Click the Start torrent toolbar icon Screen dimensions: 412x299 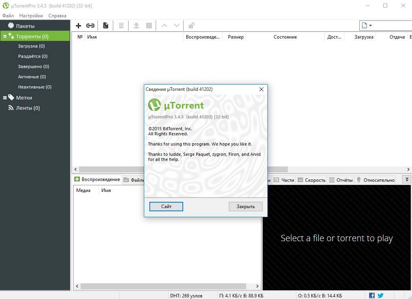[136, 25]
